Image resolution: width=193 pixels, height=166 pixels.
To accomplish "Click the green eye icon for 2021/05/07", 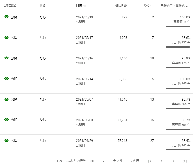I will (x=7, y=99).
